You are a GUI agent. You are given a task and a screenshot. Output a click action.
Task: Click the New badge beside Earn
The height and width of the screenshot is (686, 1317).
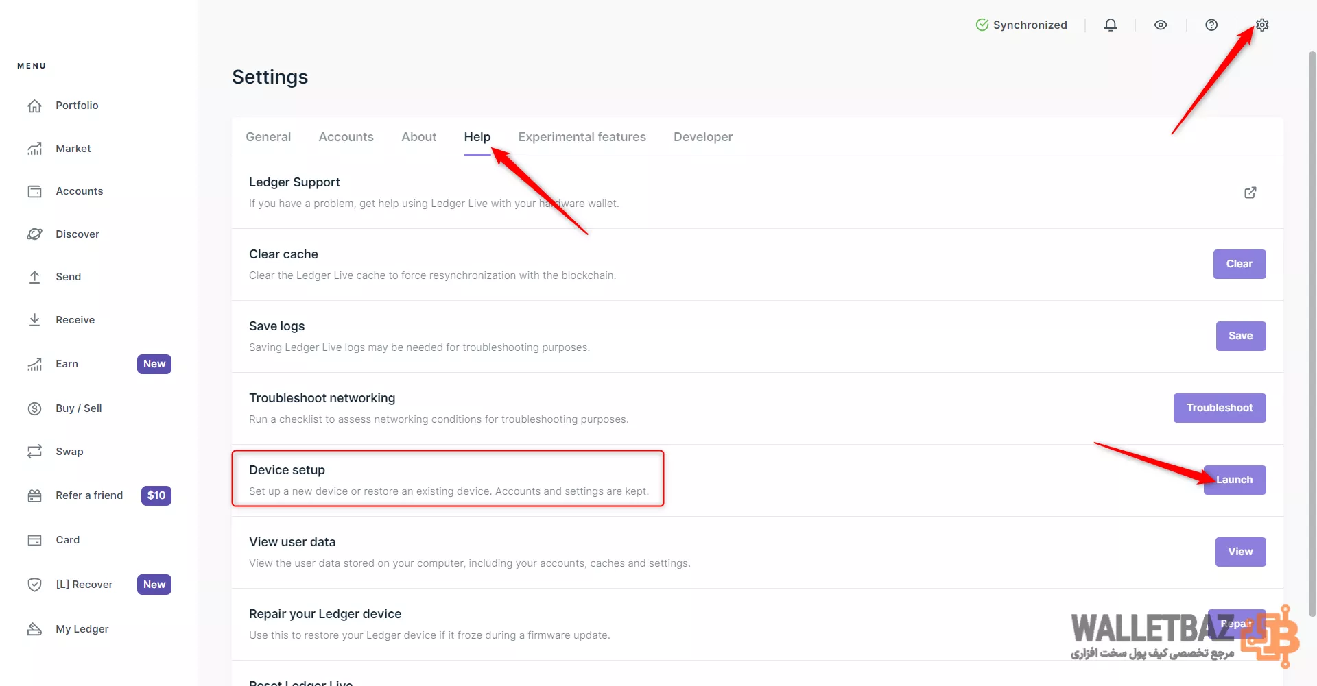pos(154,364)
